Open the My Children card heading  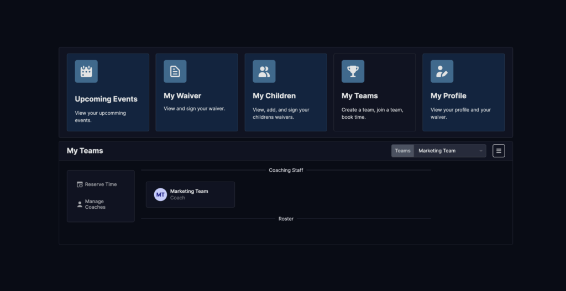274,96
